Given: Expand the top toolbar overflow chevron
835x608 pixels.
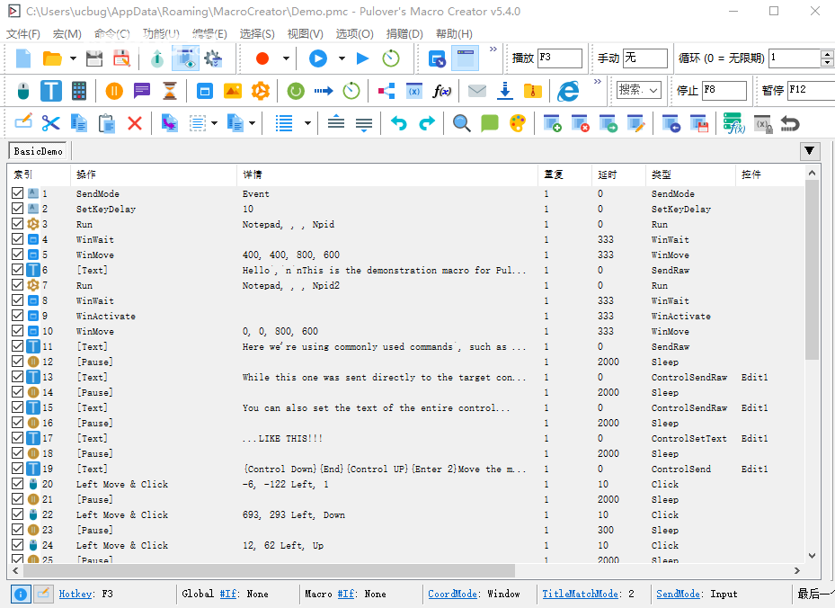Looking at the screenshot, I should pos(493,49).
